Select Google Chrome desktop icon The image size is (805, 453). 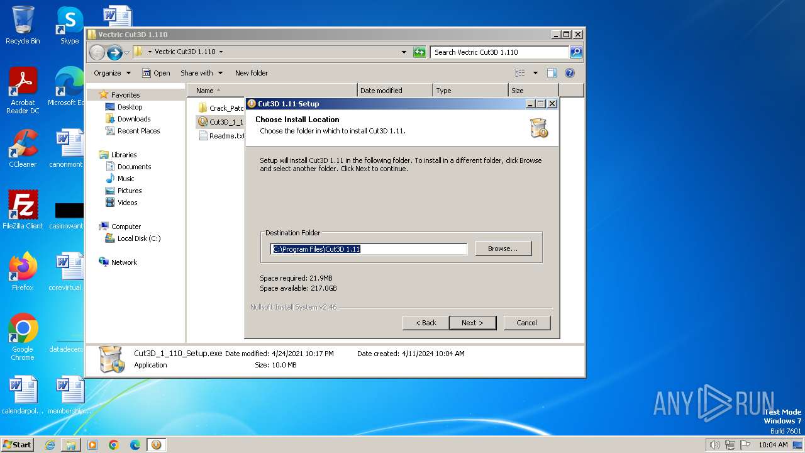[x=23, y=337]
